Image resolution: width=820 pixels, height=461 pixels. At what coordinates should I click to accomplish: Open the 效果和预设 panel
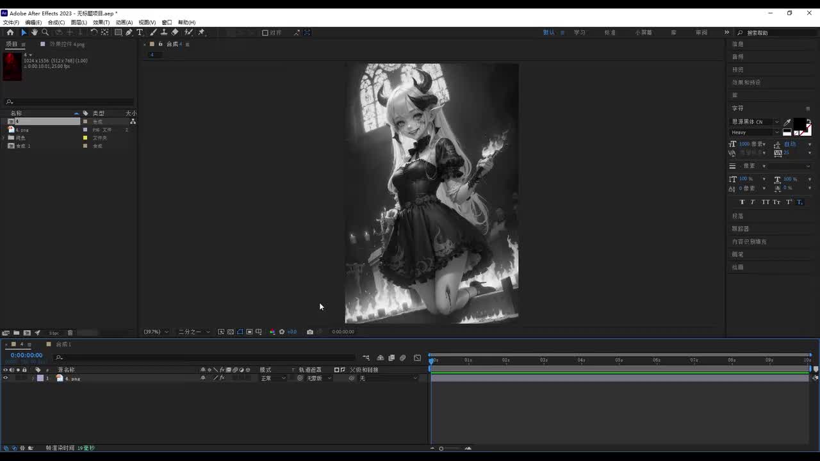746,83
